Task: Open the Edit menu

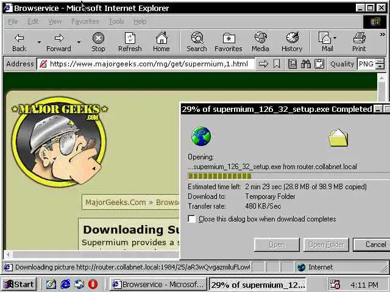Action: tap(32, 22)
